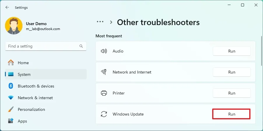Maximize the Settings window

pos(243,5)
